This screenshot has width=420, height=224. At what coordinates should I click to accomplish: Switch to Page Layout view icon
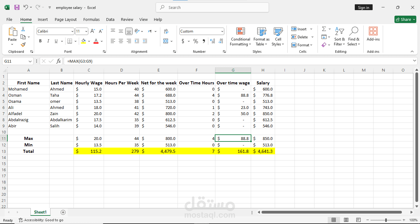(346, 220)
